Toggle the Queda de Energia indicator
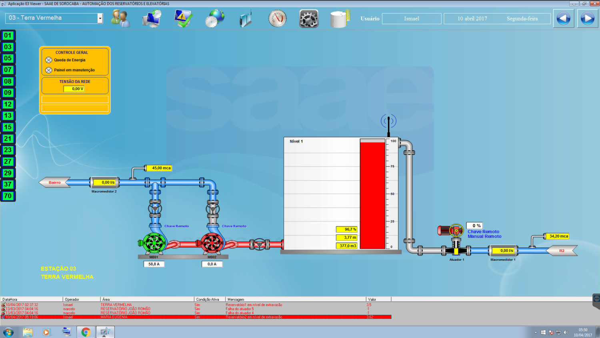 [49, 60]
